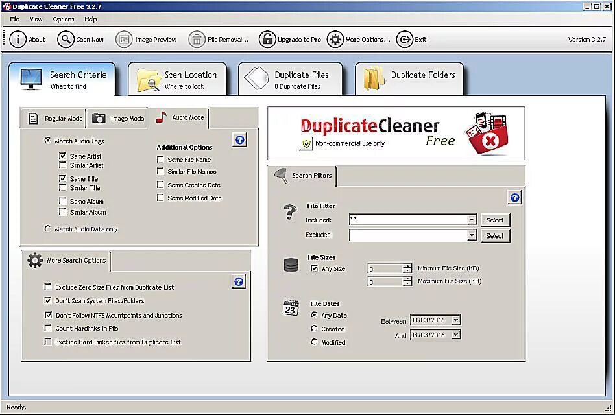Click the Search Filters funnel icon
The width and height of the screenshot is (615, 415).
pos(281,176)
